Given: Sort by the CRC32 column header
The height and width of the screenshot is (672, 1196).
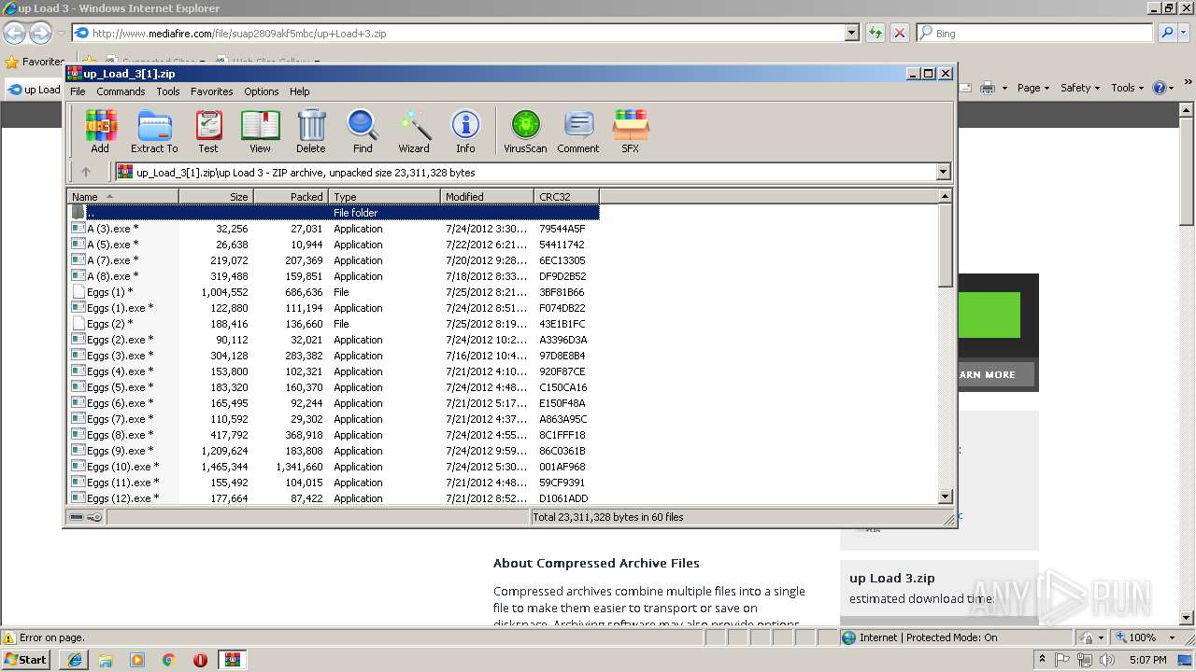Looking at the screenshot, I should pos(566,196).
